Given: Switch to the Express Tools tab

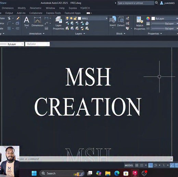Looking at the screenshot, I should click(x=53, y=13).
